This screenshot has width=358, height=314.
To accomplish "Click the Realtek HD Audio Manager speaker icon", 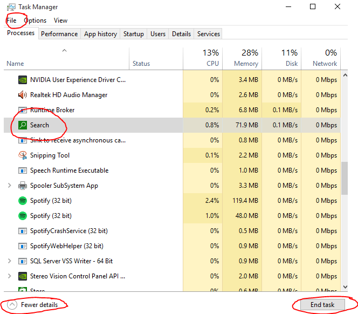I will (x=23, y=95).
